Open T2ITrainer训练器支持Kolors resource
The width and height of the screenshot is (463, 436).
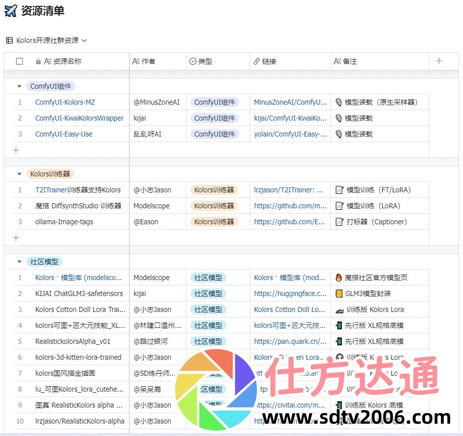78,190
